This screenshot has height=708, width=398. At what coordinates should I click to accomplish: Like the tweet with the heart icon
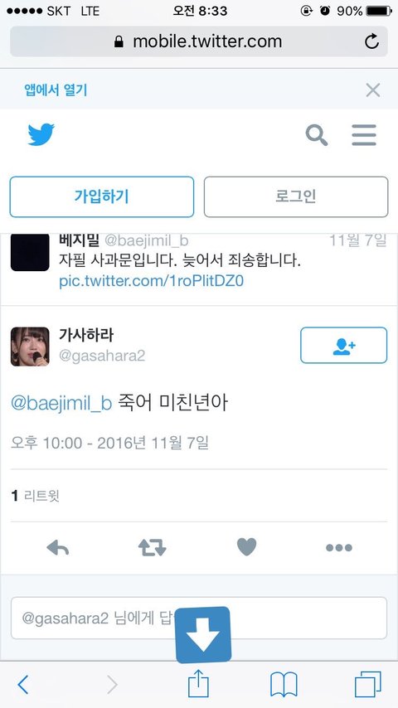point(246,547)
